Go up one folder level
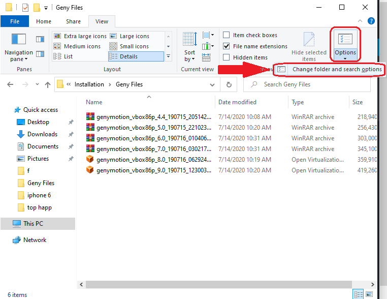This screenshot has width=387, height=299. 48,85
